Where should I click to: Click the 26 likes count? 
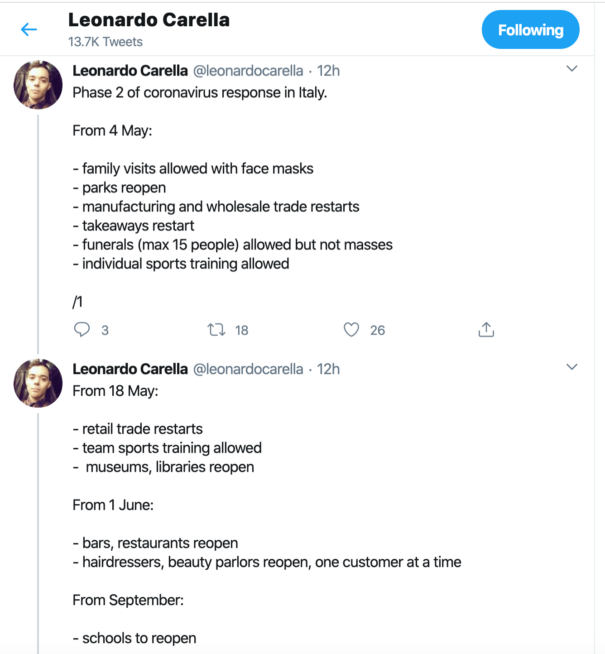[377, 331]
